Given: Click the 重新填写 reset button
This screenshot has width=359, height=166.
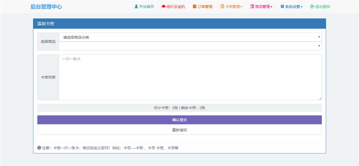Looking at the screenshot, I should (x=179, y=130).
